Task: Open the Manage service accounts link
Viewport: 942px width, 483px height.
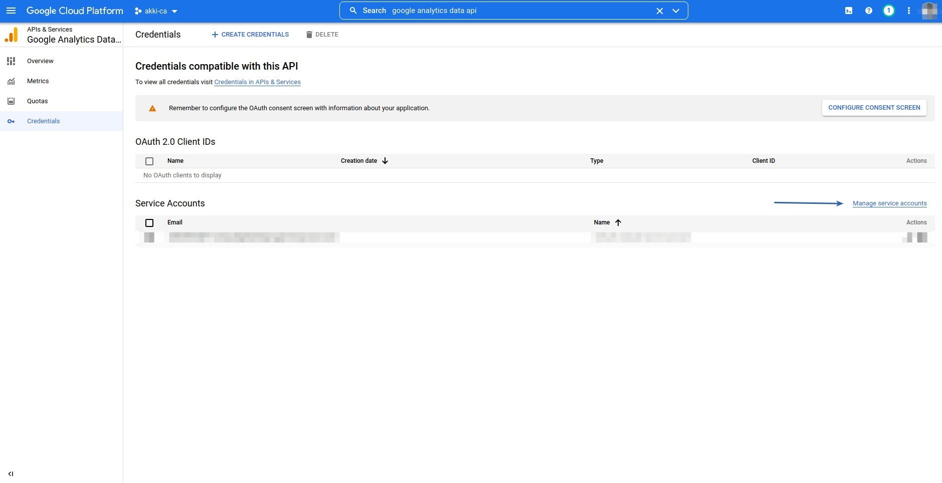Action: tap(889, 203)
